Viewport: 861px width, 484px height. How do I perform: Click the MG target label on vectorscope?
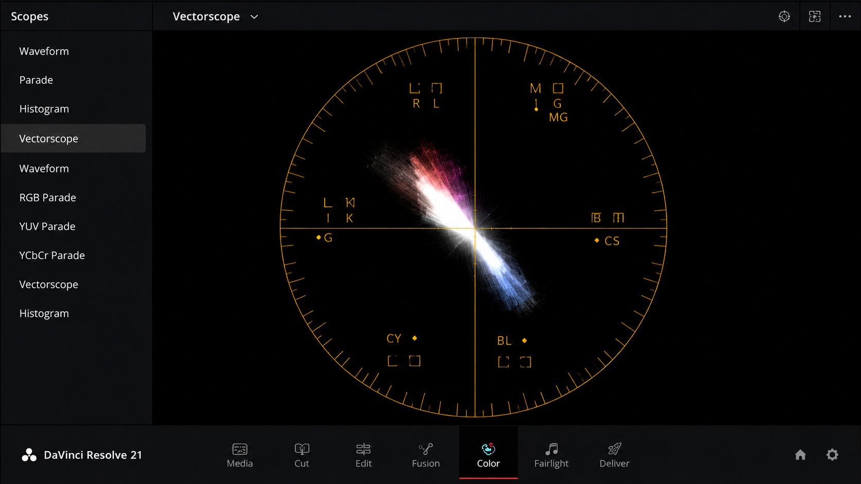[x=558, y=117]
